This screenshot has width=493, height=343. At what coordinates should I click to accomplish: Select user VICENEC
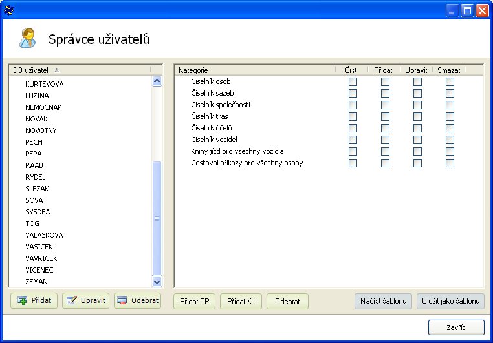39,270
